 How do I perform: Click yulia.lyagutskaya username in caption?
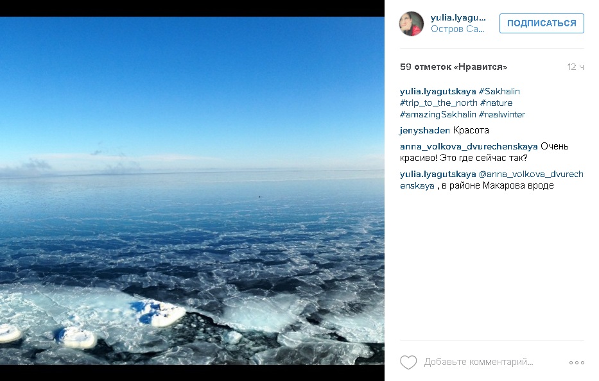[x=438, y=91]
